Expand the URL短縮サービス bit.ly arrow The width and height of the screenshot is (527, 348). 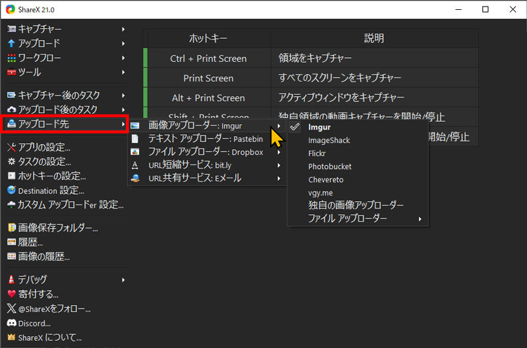click(x=279, y=165)
